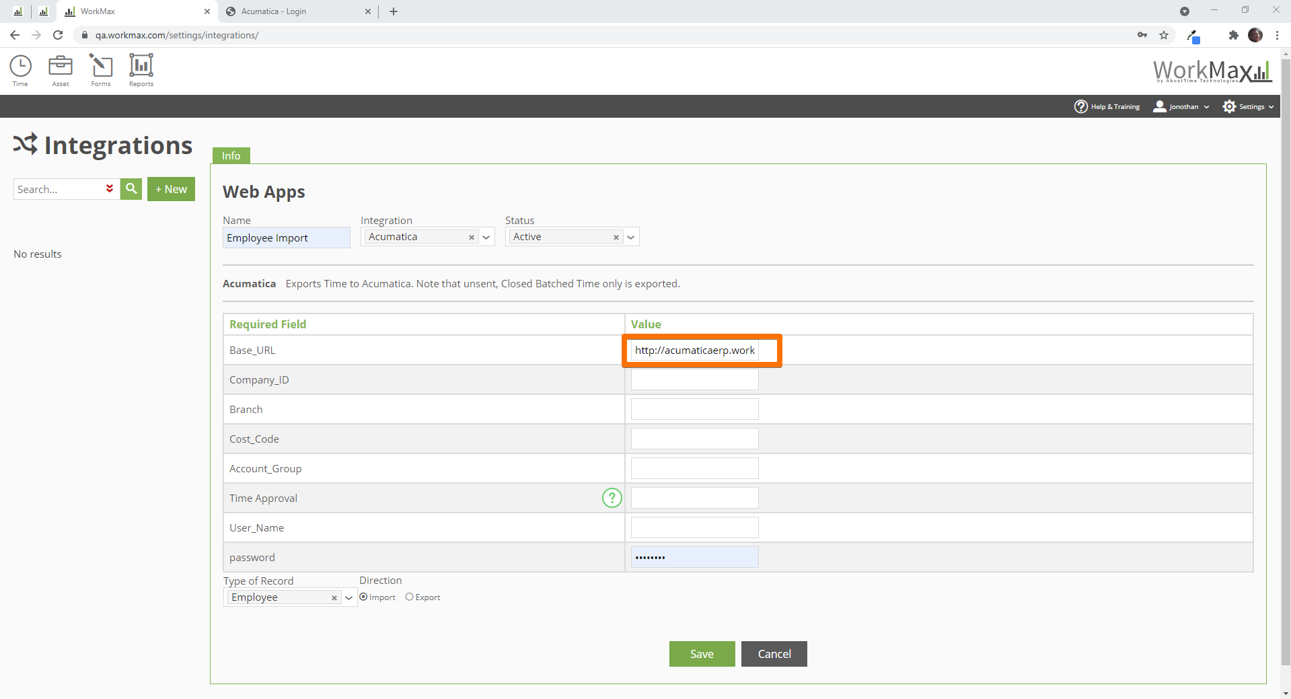Screen dimensions: 1291x699
Task: Click the Help & Training question icon
Action: (x=1080, y=106)
